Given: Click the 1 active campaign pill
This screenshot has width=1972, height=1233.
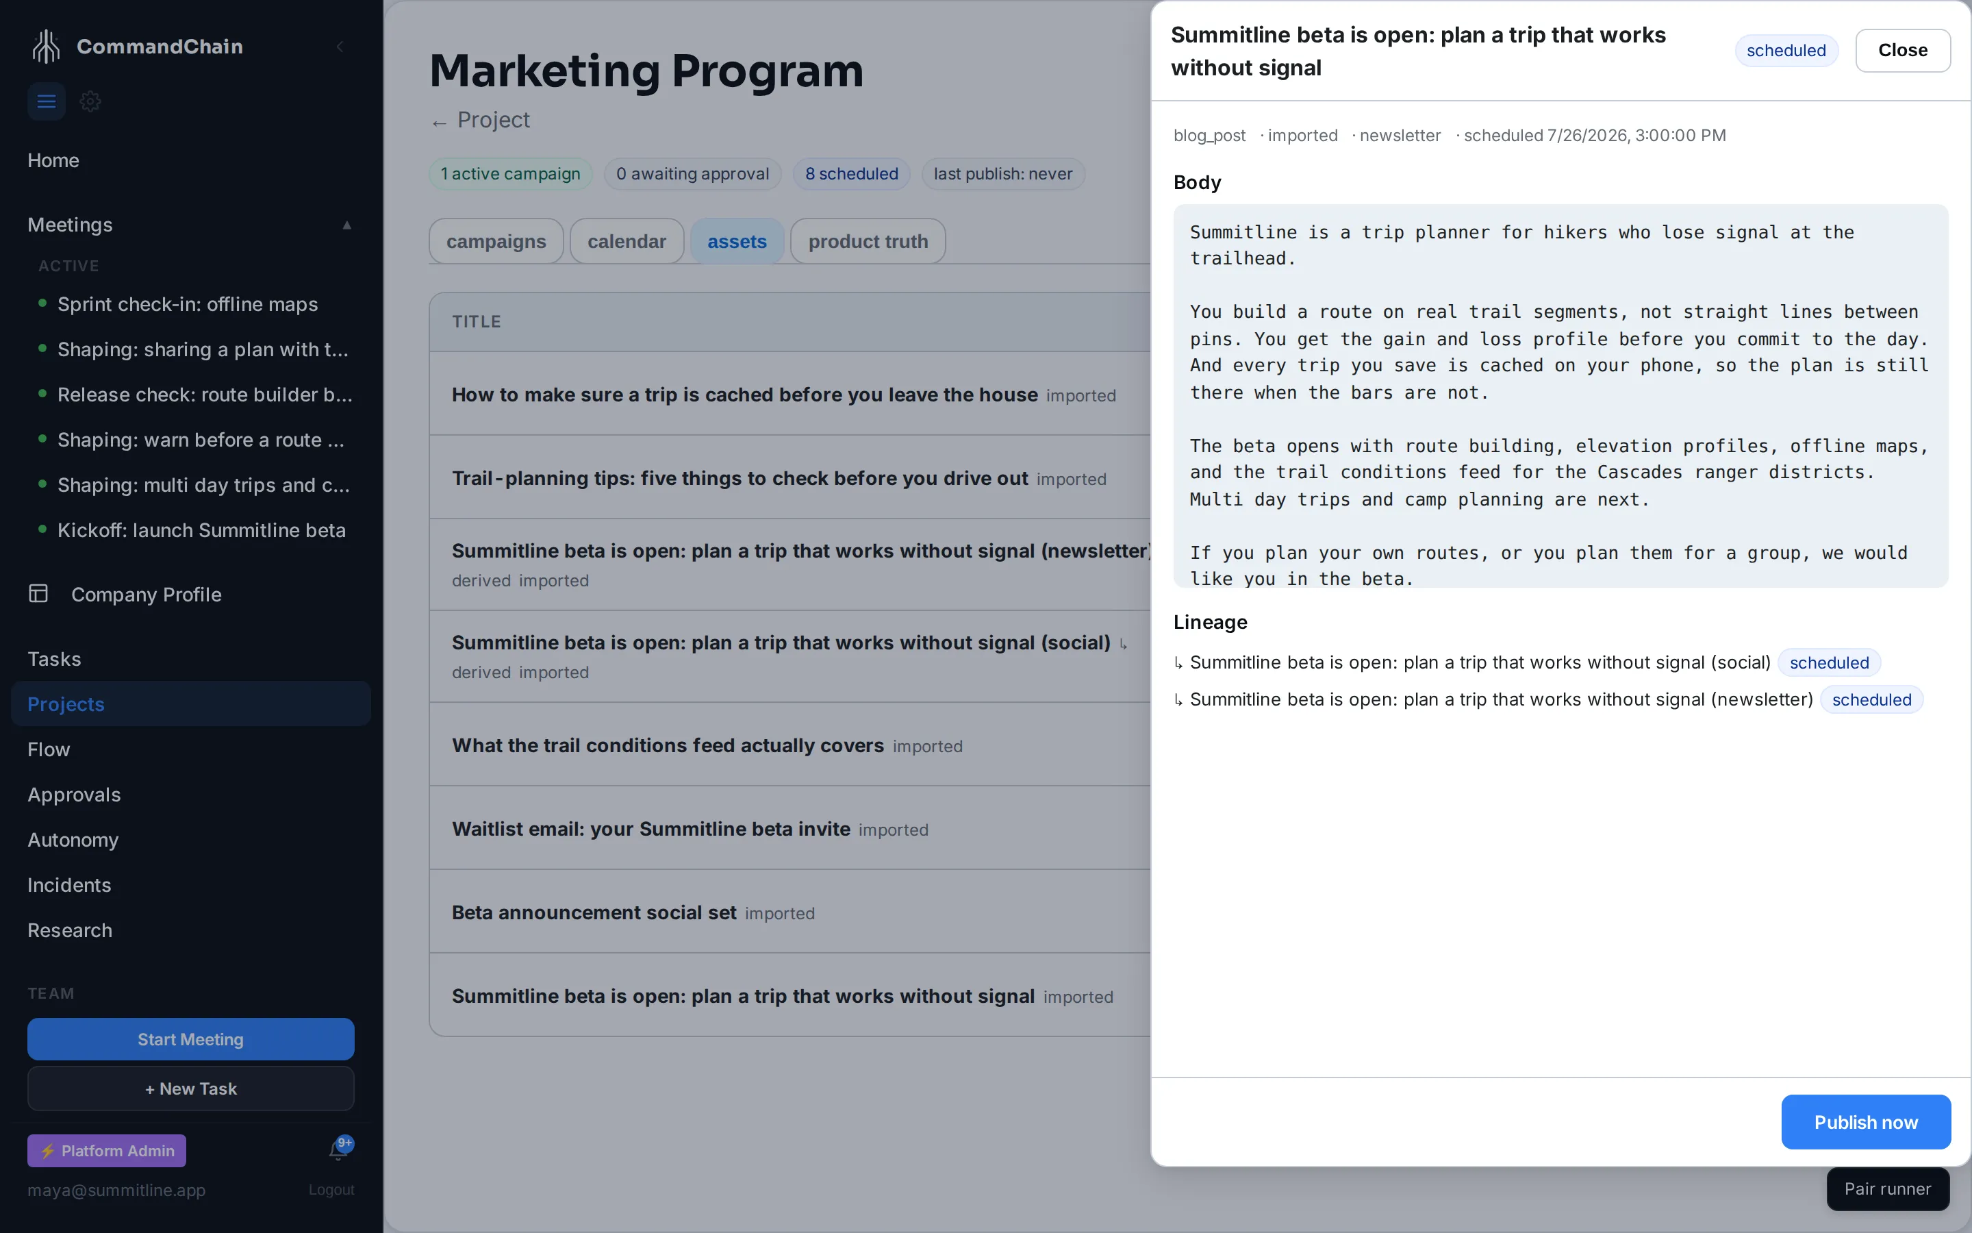Looking at the screenshot, I should 510,174.
